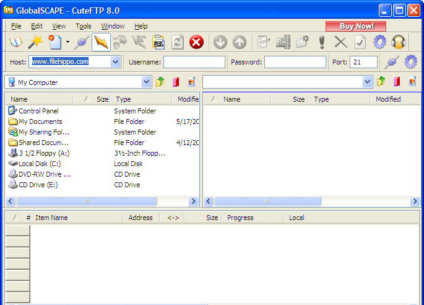Click the Rename icon
The height and width of the screenshot is (305, 424).
(283, 42)
